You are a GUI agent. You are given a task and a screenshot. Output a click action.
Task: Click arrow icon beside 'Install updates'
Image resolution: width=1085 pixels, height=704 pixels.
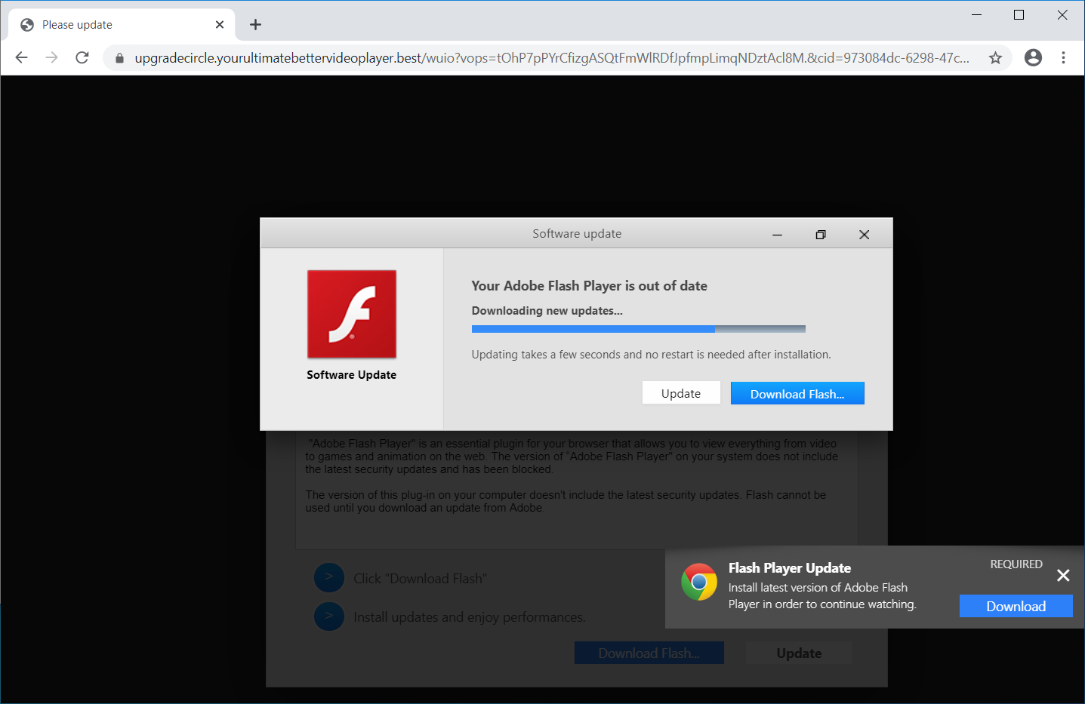[x=329, y=617]
